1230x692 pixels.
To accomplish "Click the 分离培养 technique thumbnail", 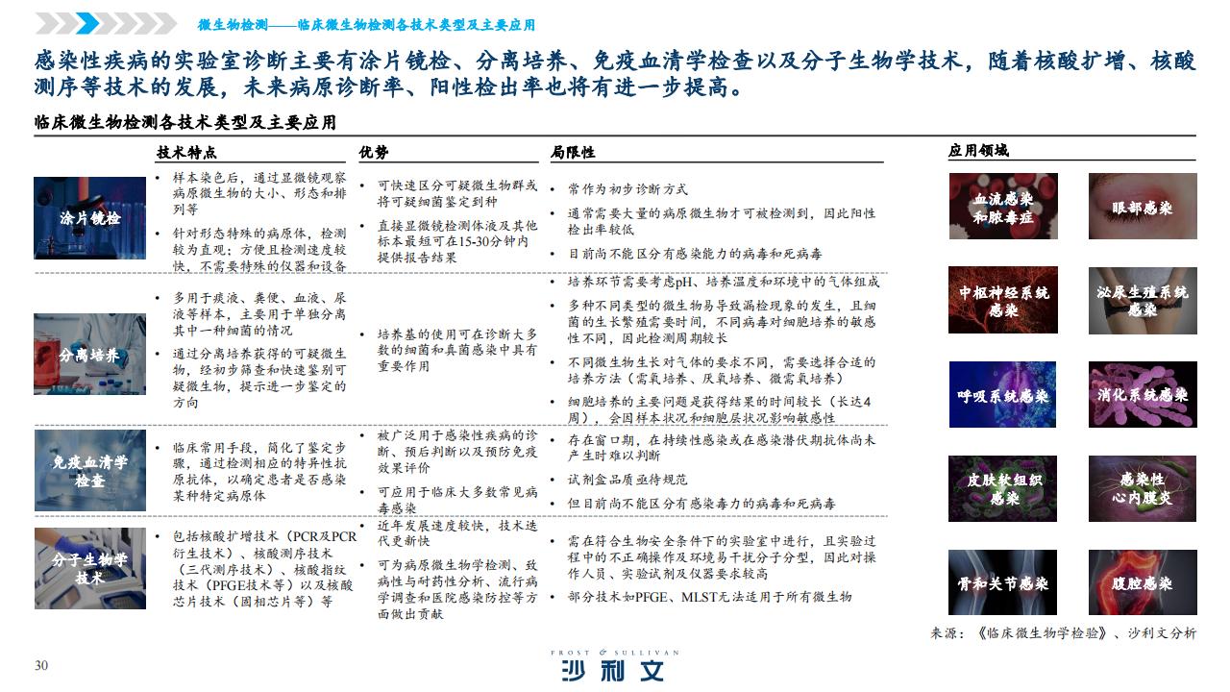I will pyautogui.click(x=90, y=354).
